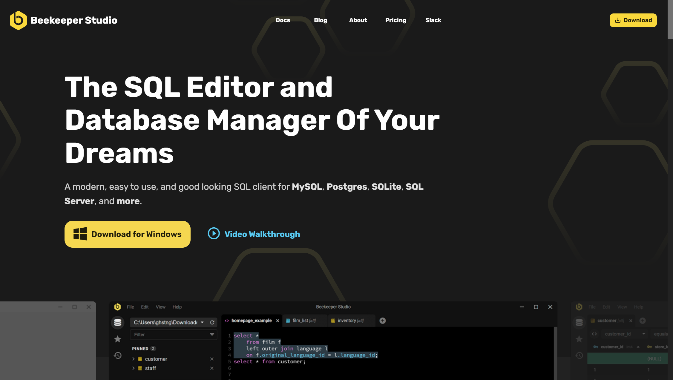Screen dimensions: 673x380
Task: Select the database tables sidebar icon
Action: (118, 322)
